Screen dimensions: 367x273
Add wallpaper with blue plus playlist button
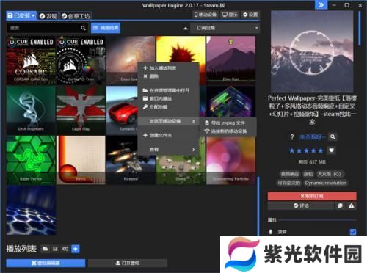coord(76,249)
